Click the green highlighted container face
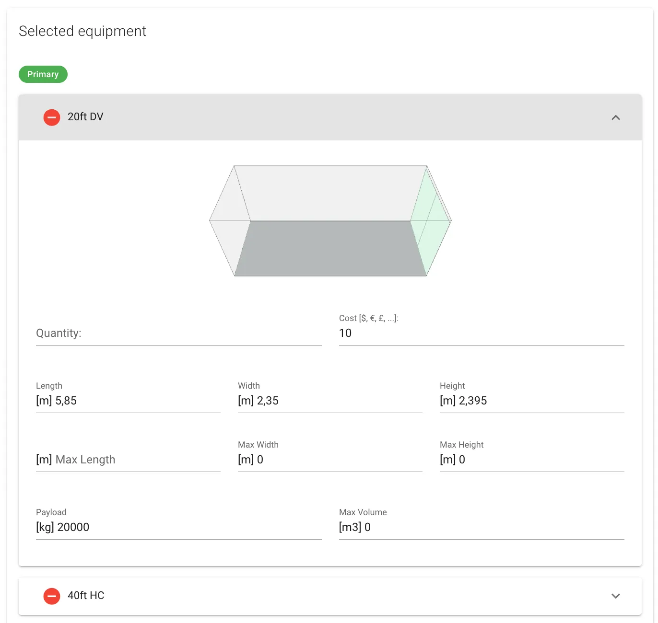The height and width of the screenshot is (623, 658). (431, 220)
